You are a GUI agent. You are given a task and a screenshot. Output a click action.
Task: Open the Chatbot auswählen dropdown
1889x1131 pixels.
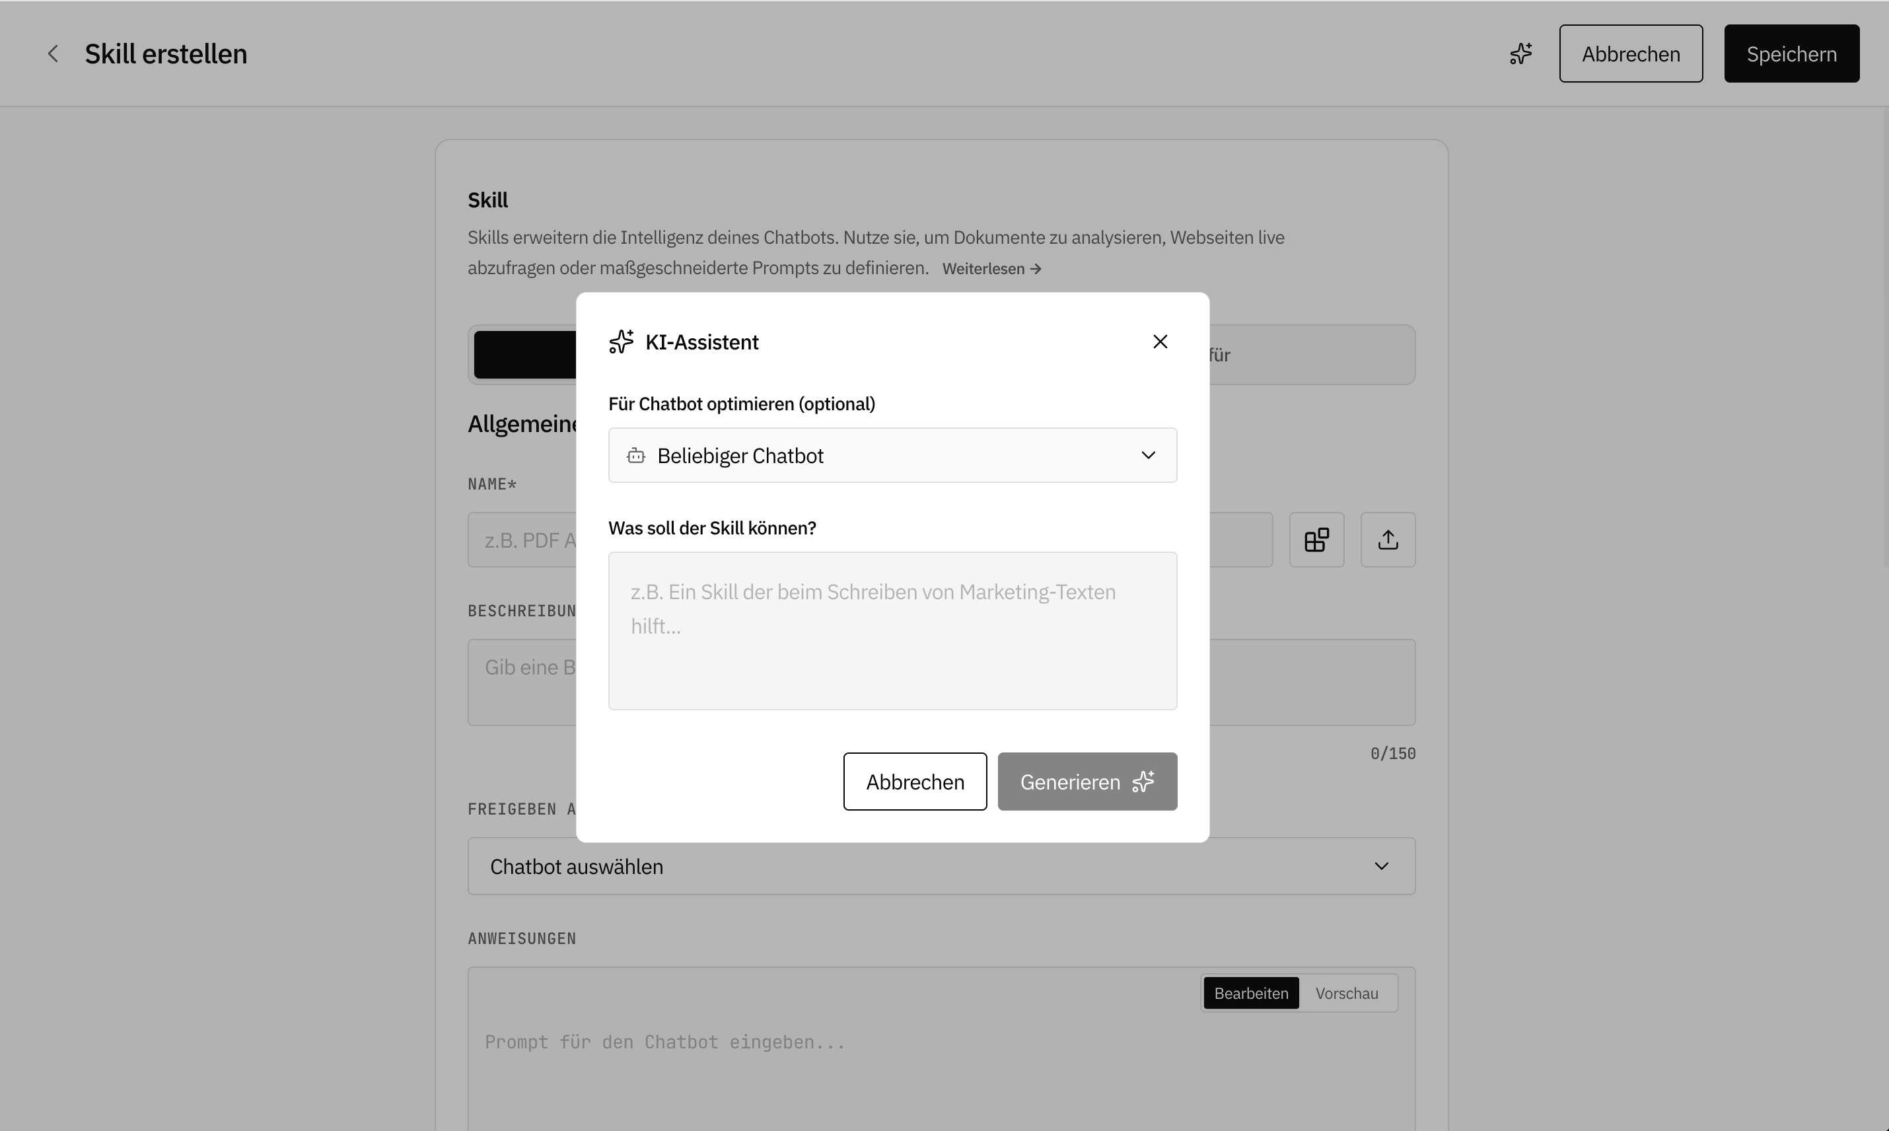pyautogui.click(x=941, y=867)
